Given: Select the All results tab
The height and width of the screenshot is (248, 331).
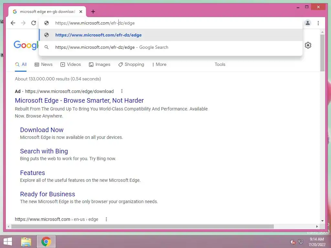Looking at the screenshot, I should (x=21, y=65).
